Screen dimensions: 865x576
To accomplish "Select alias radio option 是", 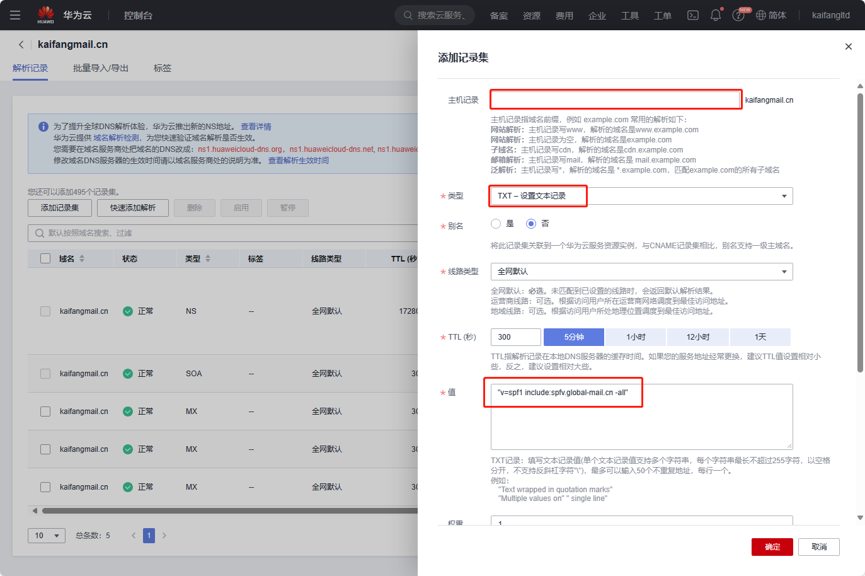I will [x=496, y=224].
